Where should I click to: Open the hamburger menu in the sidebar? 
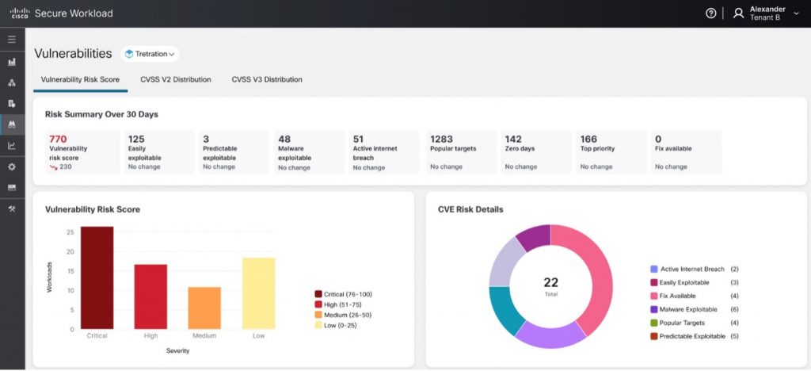tap(12, 39)
